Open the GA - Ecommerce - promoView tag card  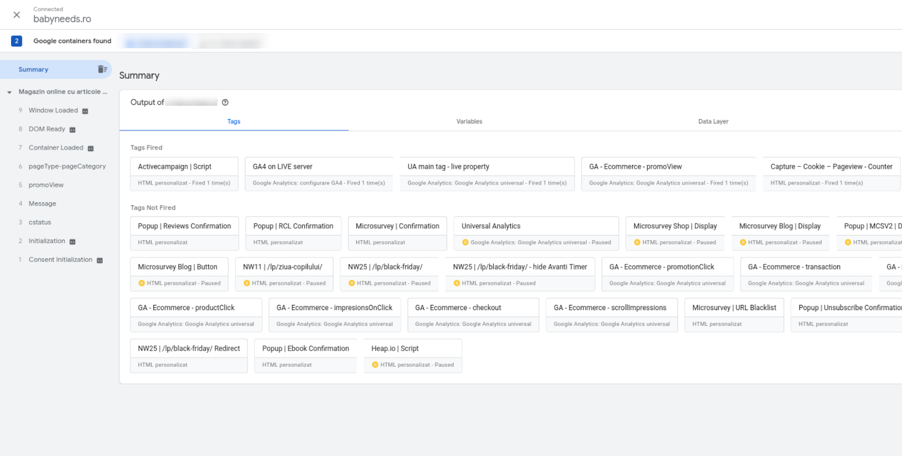[669, 174]
